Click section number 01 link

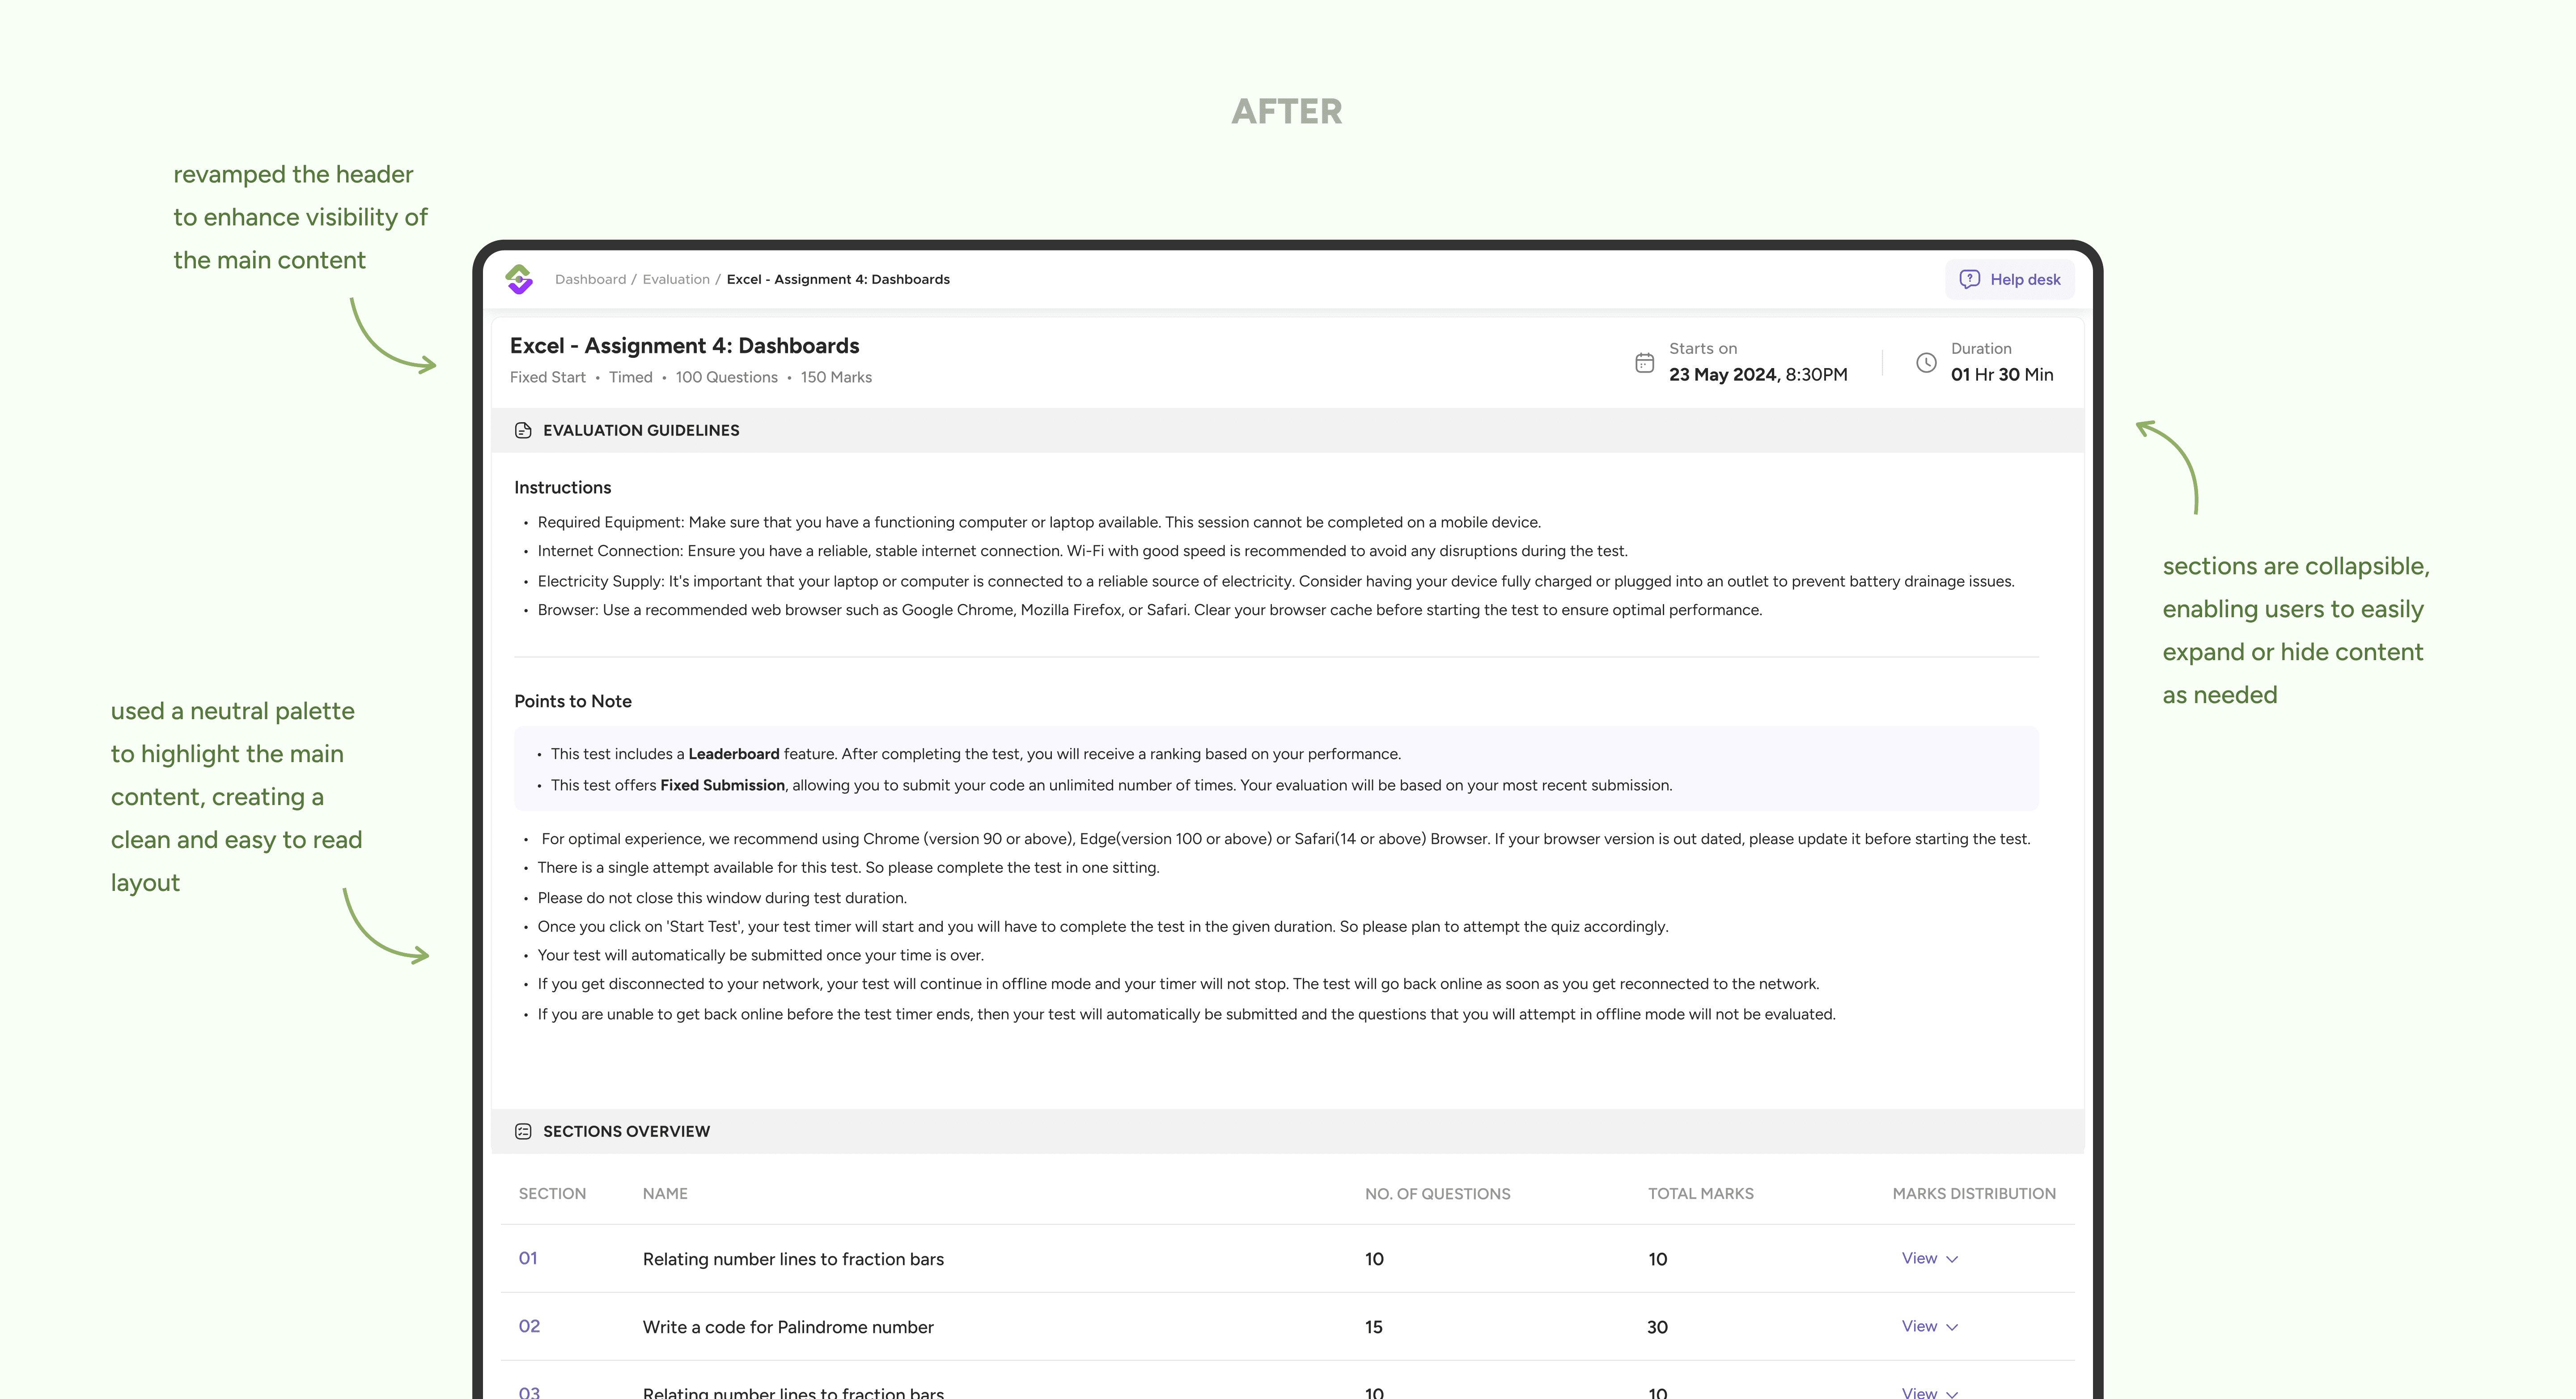(x=528, y=1258)
